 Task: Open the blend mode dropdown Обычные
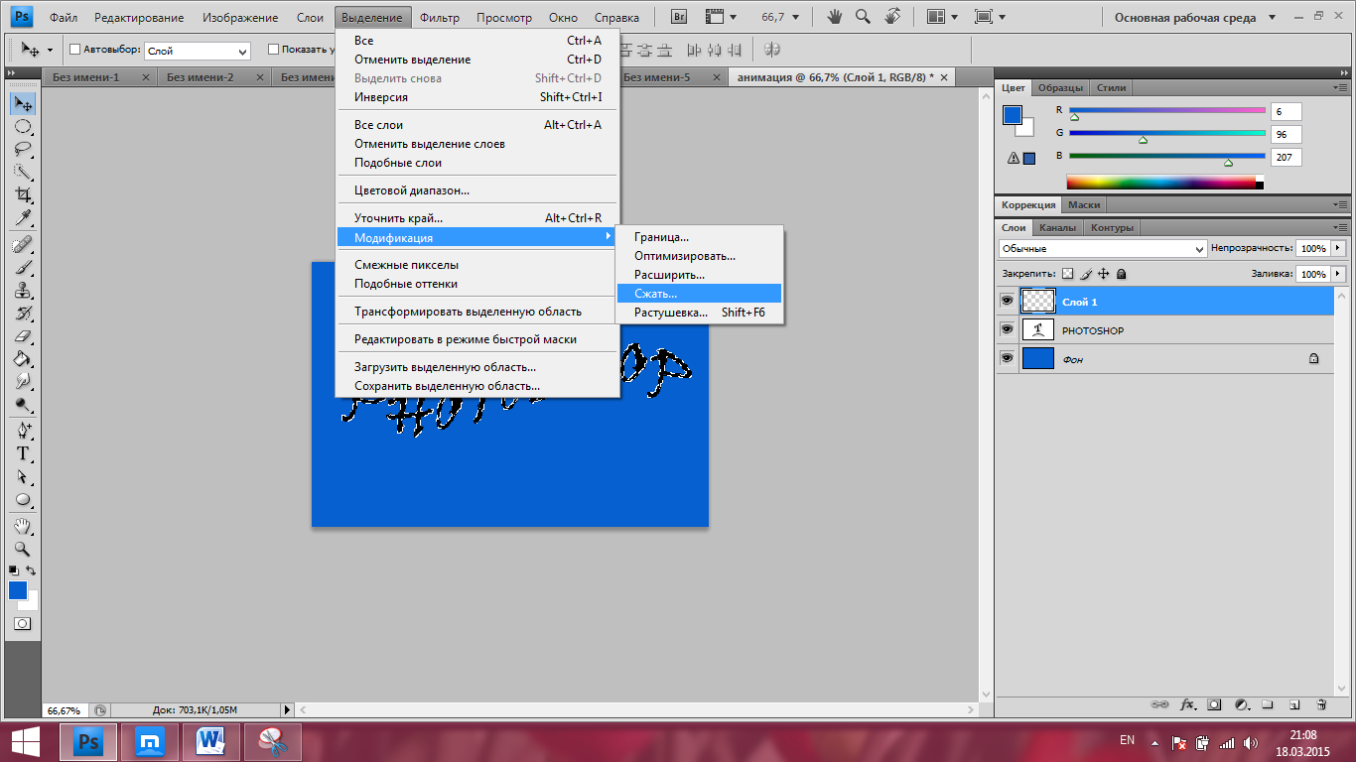click(x=1103, y=248)
